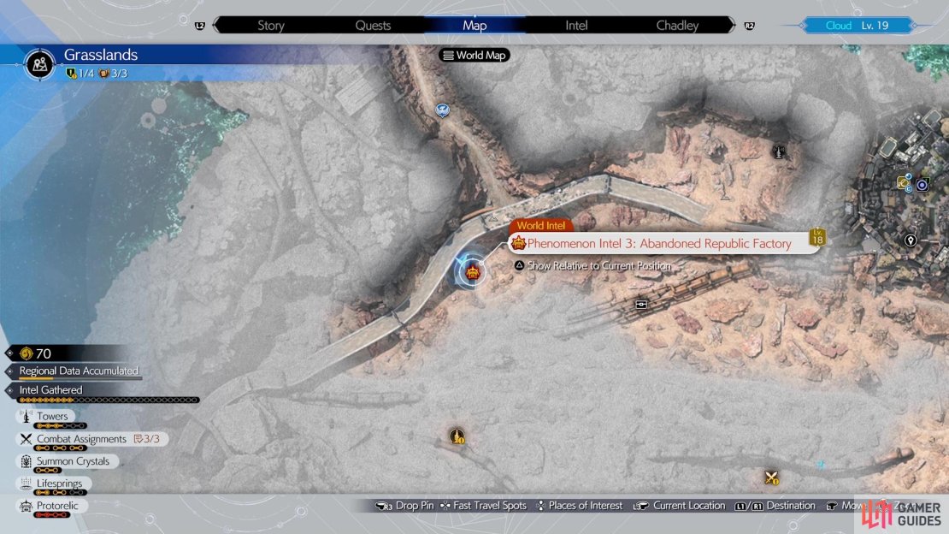Click the Phenomenon Intel 3 Abandoned Republic Factory label
This screenshot has height=534, width=949.
tap(658, 244)
